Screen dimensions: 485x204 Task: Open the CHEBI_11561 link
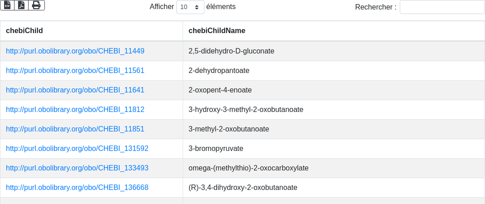75,71
